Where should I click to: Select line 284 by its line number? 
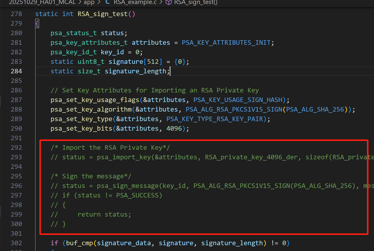point(16,71)
